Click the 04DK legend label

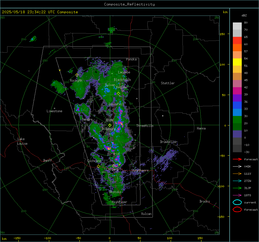[x=247, y=167]
